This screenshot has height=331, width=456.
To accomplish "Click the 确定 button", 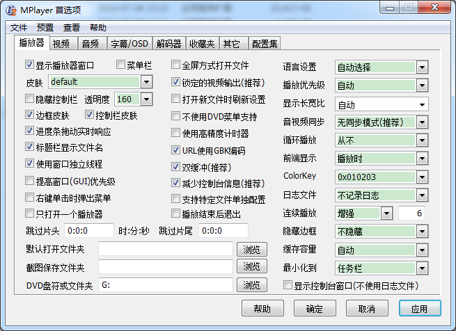I will [x=315, y=308].
